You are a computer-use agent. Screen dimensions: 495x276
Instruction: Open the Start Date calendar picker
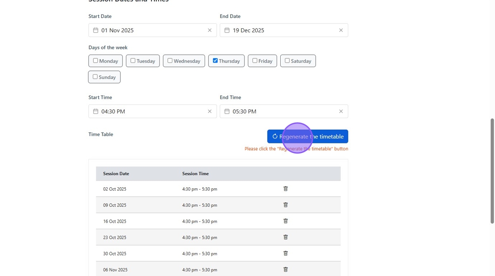pos(95,30)
